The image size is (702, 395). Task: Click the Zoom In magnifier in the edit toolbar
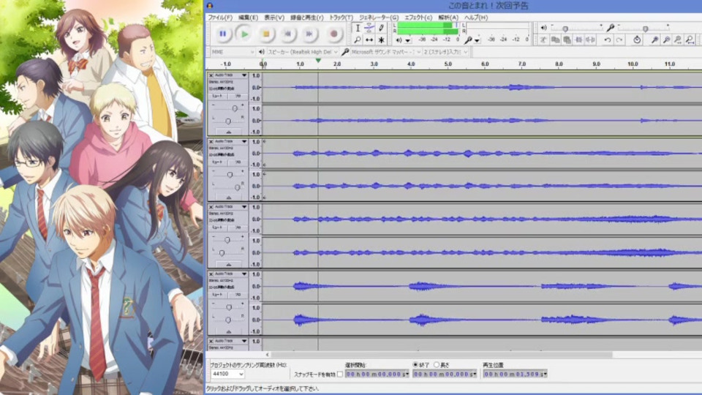tap(654, 39)
